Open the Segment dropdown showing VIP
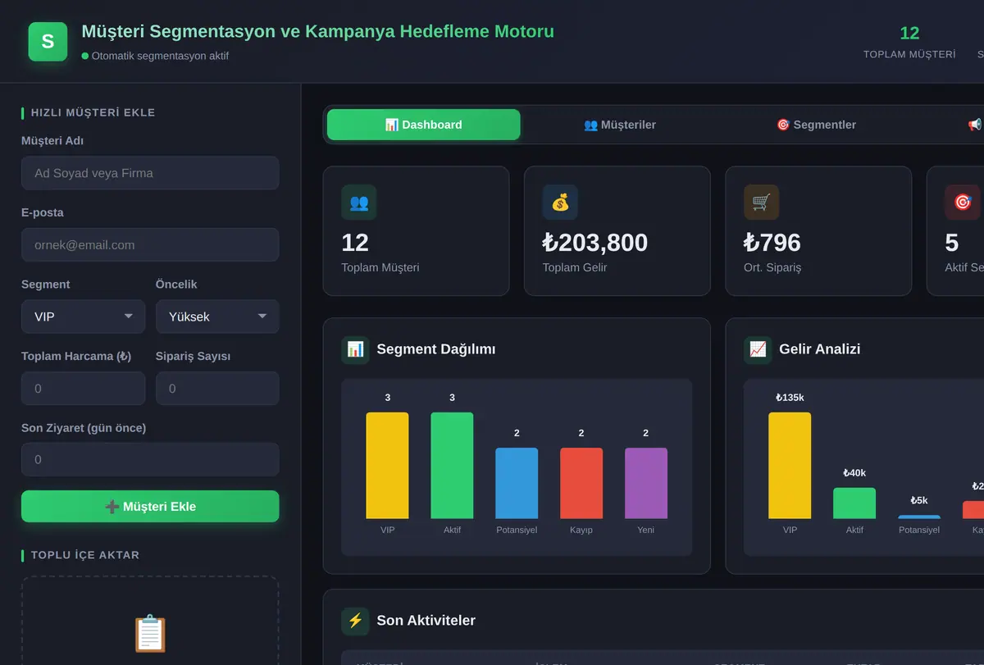This screenshot has width=984, height=665. pos(83,317)
